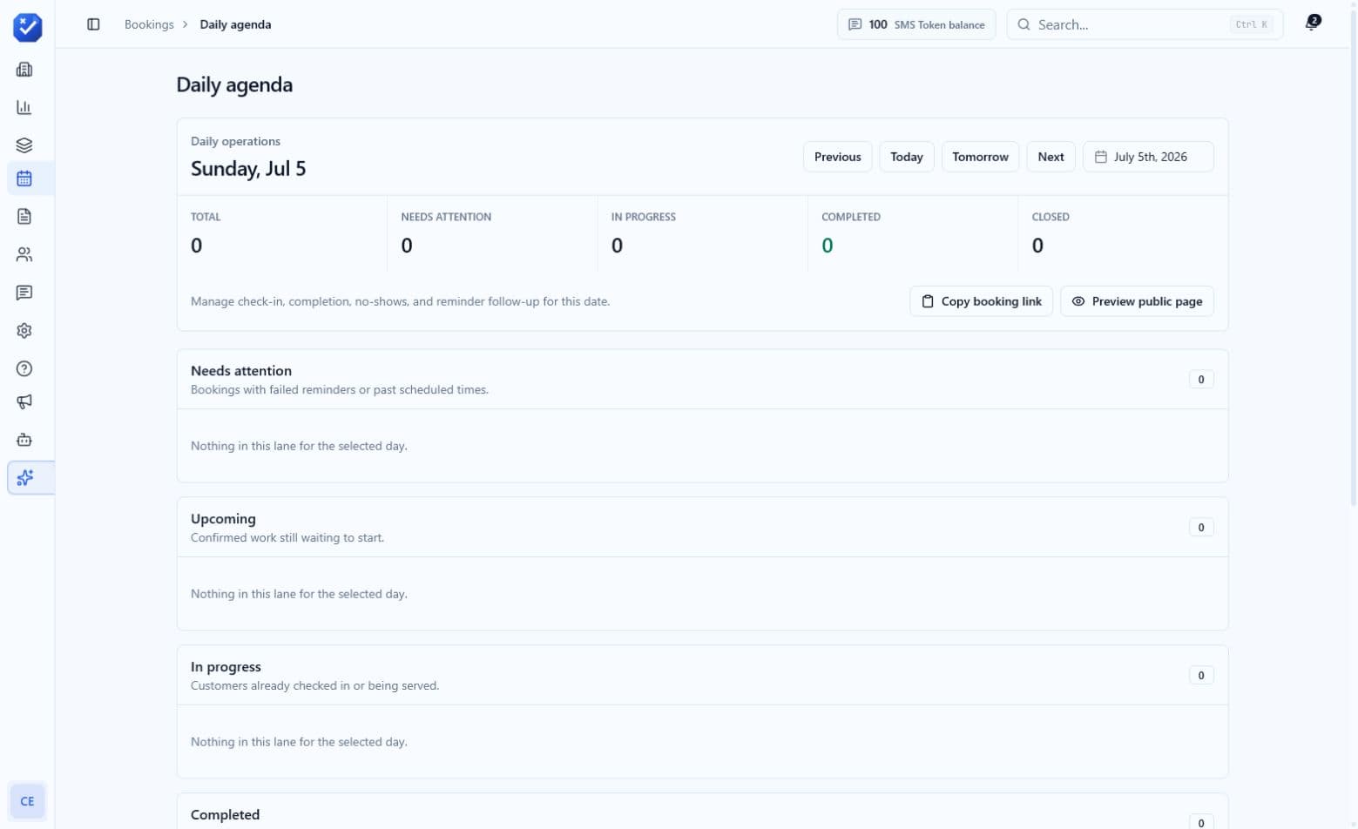Screen dimensions: 1358x829
Task: Click the SMS token message icon
Action: tap(855, 24)
